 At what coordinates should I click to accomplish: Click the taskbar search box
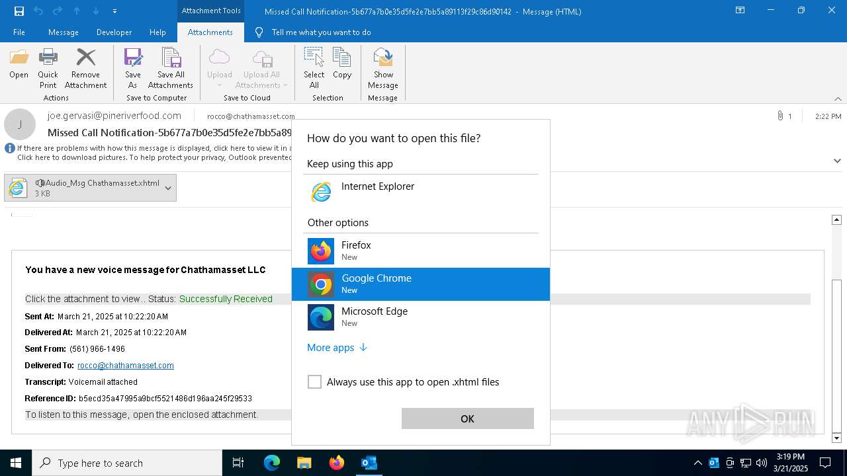tap(127, 463)
